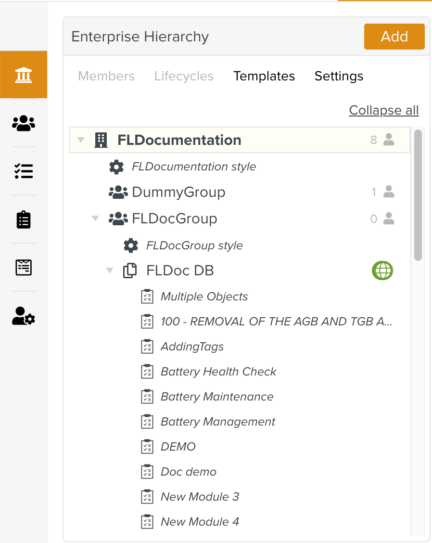This screenshot has width=432, height=543.
Task: Collapse the FLDocGroup node arrow
Action: 95,219
